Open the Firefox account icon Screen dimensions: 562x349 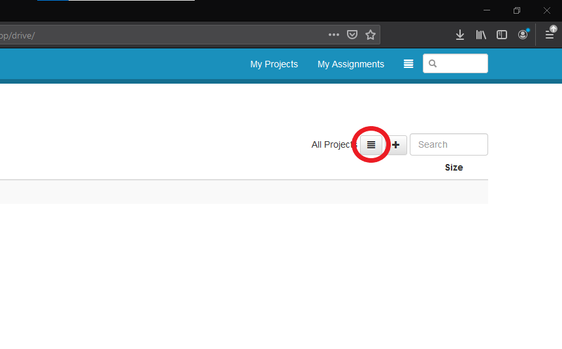523,35
